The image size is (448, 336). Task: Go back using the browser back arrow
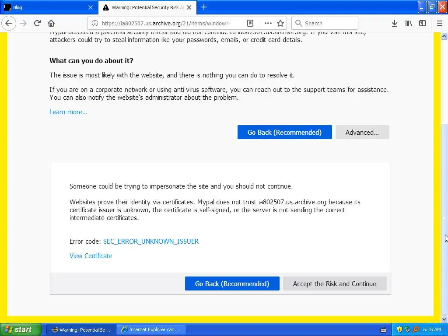click(x=9, y=23)
